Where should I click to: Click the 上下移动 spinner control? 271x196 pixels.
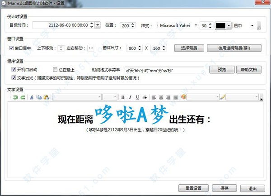[61, 48]
